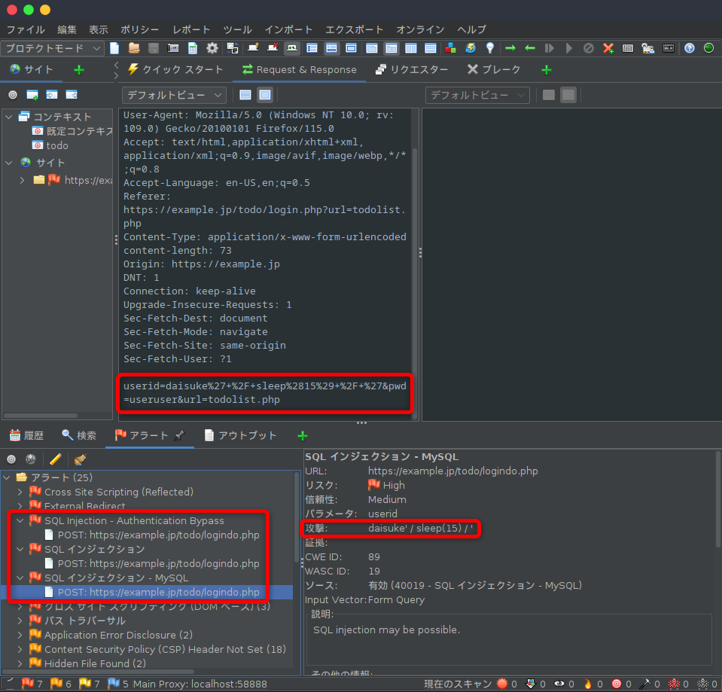Switch to the クイック スタート tab
Screen dimensions: 722x692
[x=175, y=70]
